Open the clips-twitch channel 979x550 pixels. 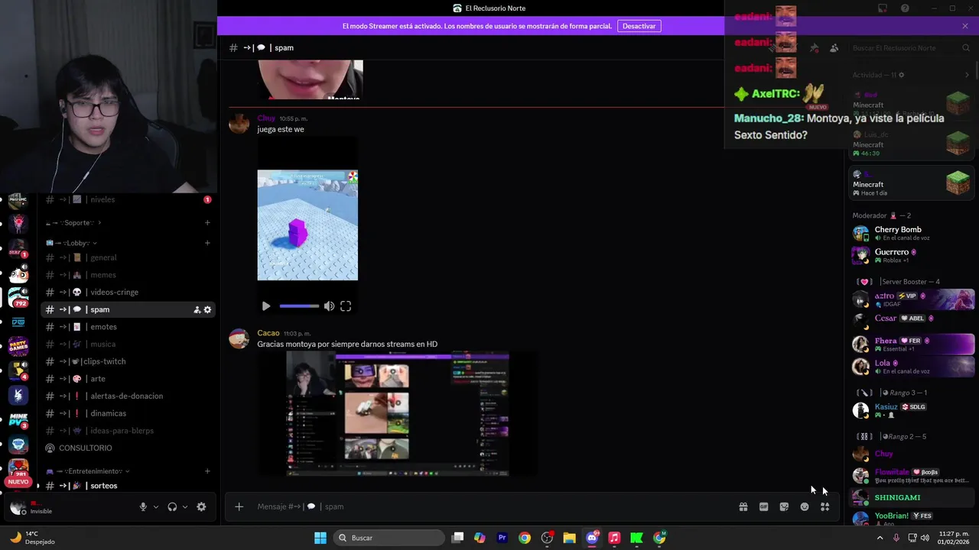click(x=127, y=361)
